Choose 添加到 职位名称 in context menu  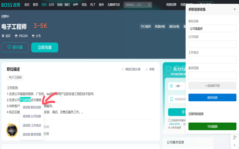(x=32, y=107)
